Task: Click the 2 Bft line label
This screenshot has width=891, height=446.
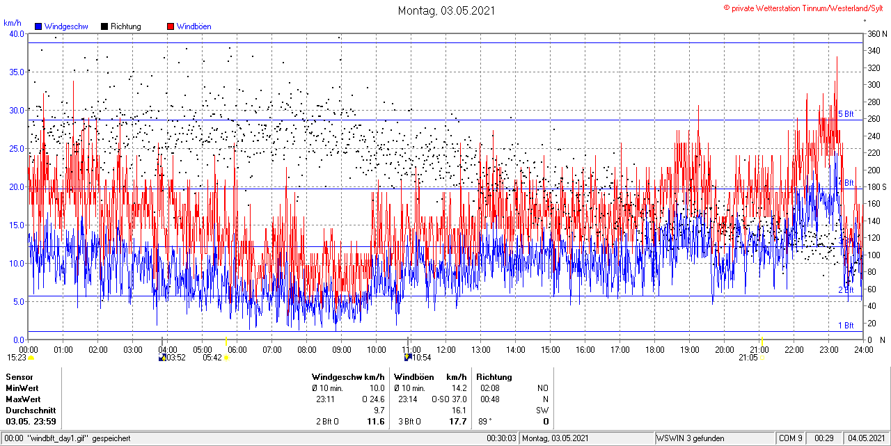Action: tap(846, 290)
